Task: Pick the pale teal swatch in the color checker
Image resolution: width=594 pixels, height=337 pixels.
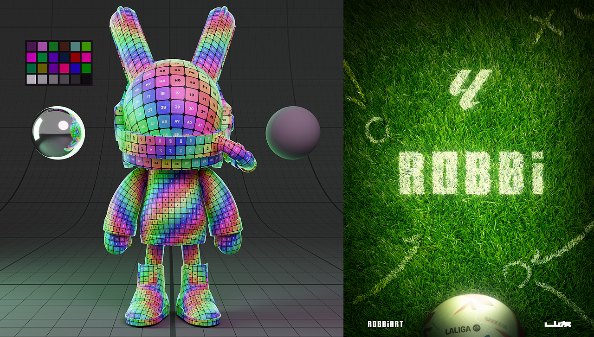Action: (x=75, y=46)
